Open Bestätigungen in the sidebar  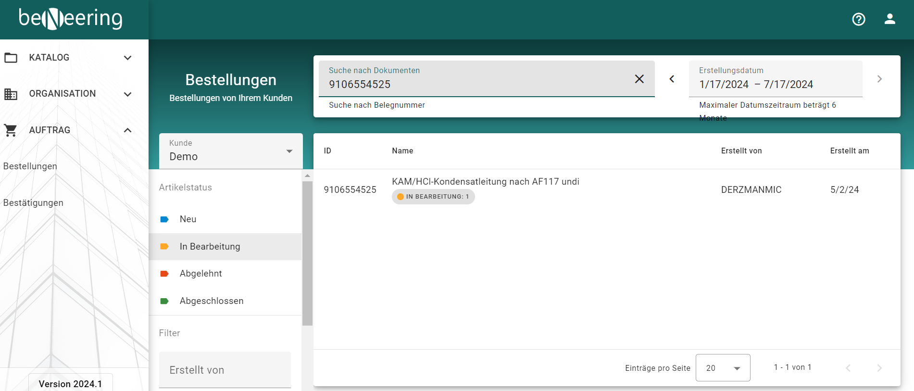33,203
